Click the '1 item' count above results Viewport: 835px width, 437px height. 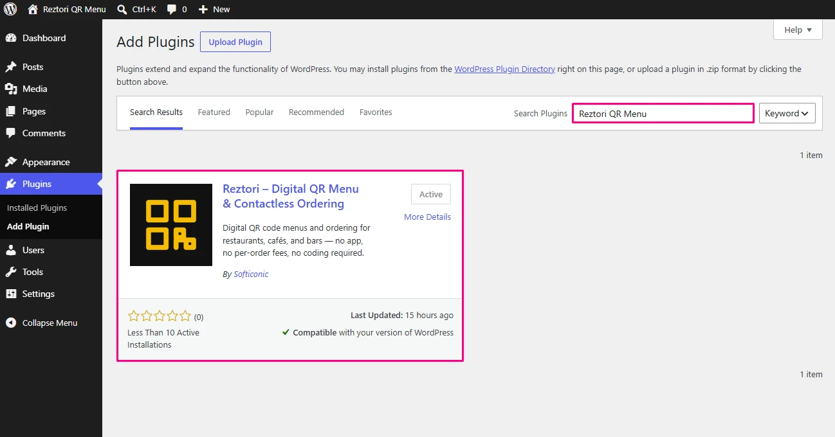811,155
